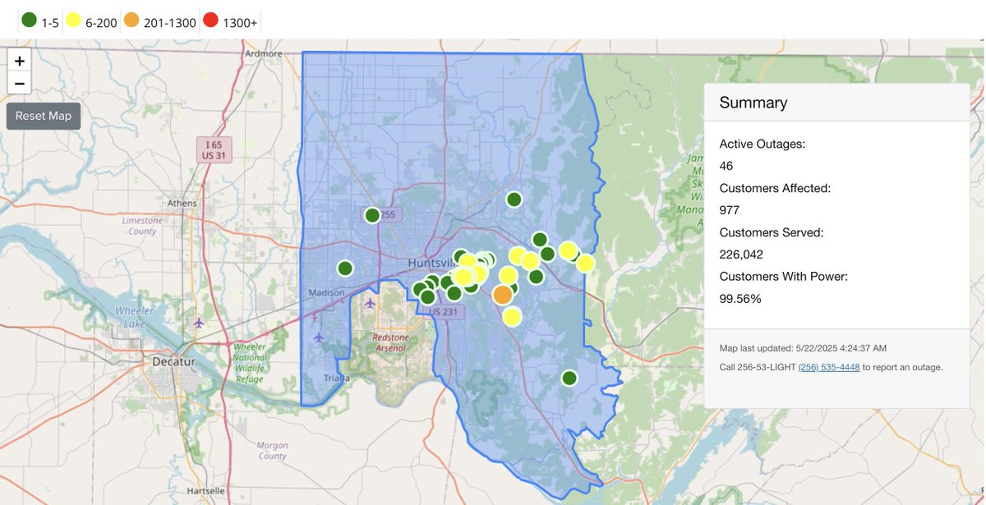Select the green marker beside the 255 highway shield

pyautogui.click(x=372, y=215)
